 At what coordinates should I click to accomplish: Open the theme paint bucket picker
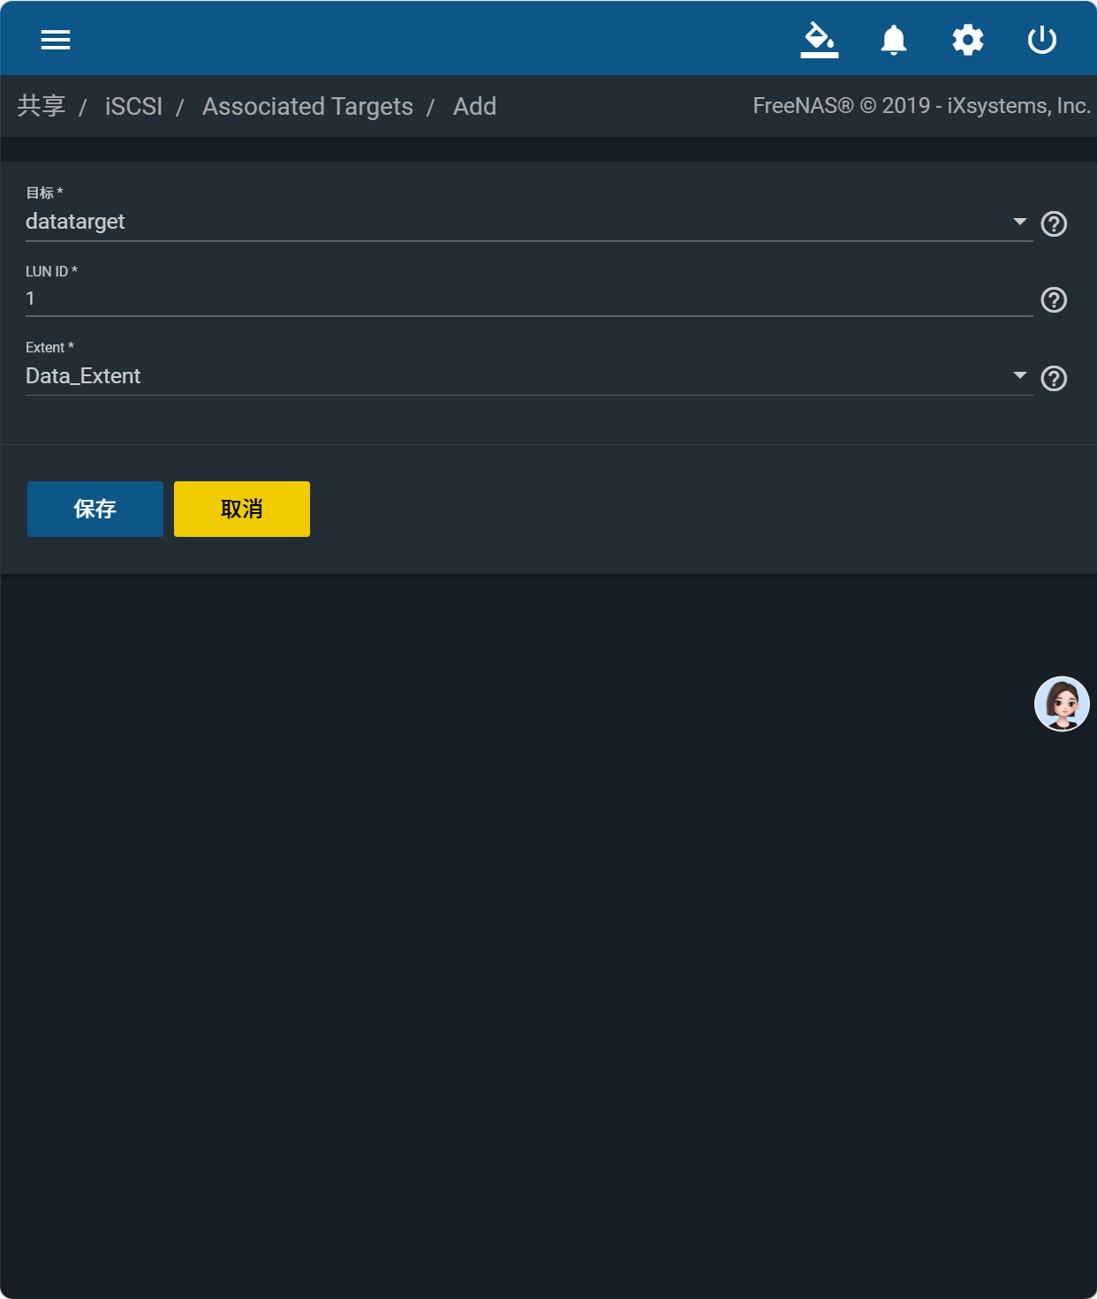click(820, 40)
